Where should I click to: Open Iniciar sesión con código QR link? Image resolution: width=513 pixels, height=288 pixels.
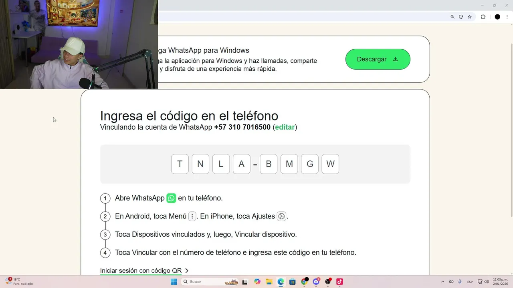coord(144,271)
